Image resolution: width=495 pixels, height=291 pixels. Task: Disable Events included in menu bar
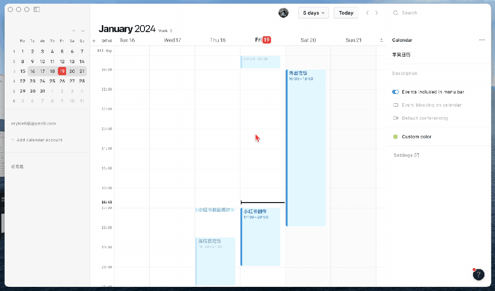tap(395, 92)
